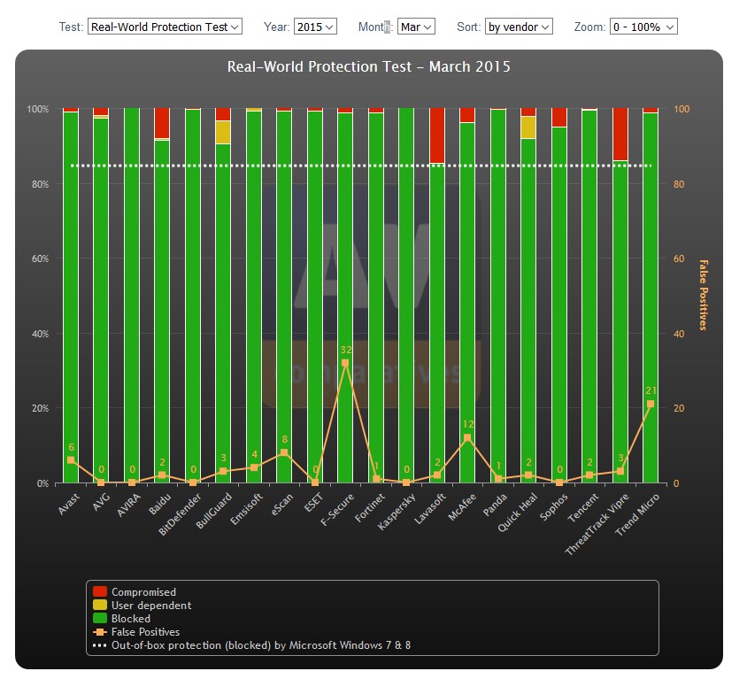The width and height of the screenshot is (747, 679).
Task: Click the chart title Real-World Protection Test – March 2015
Action: point(368,66)
